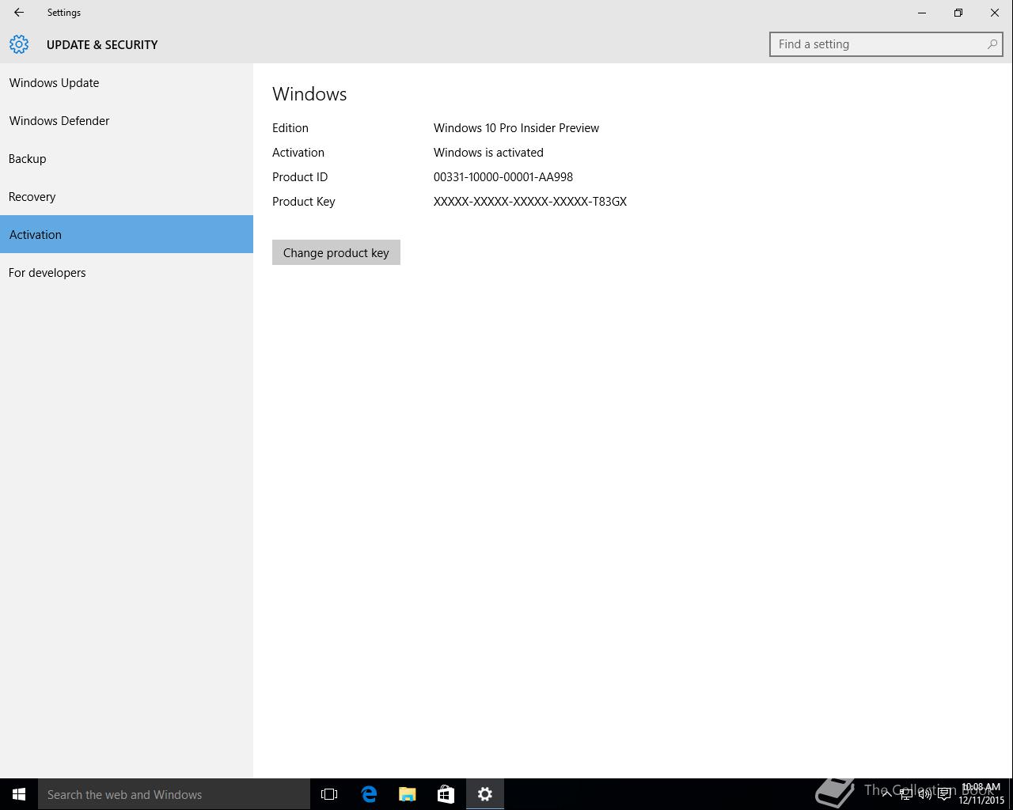Click the Windows is activated status text

point(488,153)
